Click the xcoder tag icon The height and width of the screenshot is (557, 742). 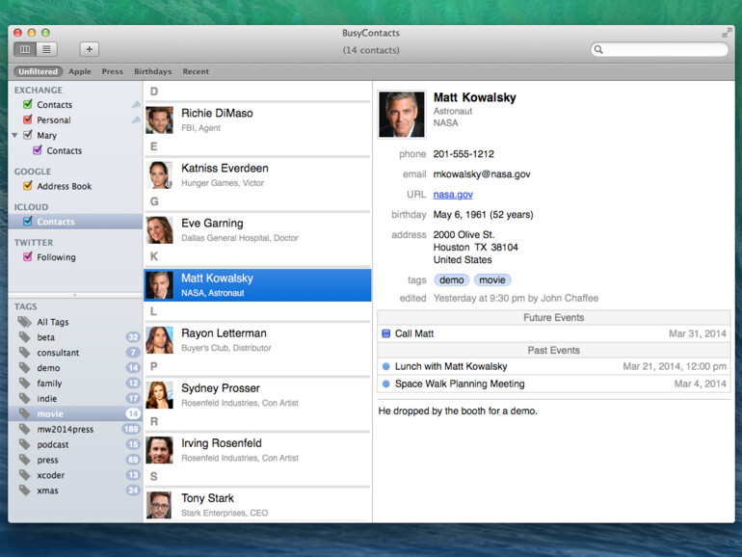click(x=25, y=475)
